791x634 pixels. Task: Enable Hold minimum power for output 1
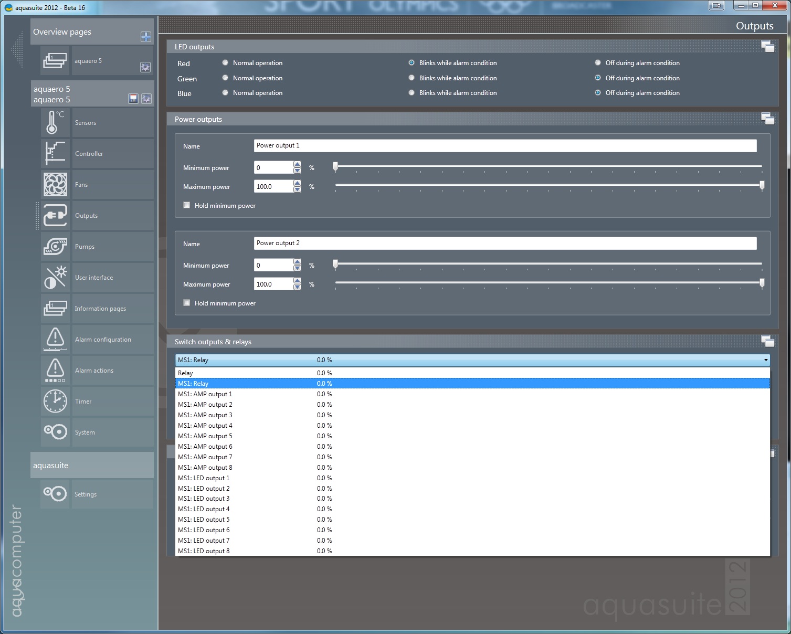tap(186, 206)
